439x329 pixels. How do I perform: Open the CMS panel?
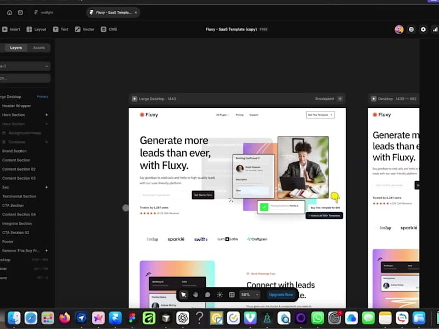coord(109,30)
